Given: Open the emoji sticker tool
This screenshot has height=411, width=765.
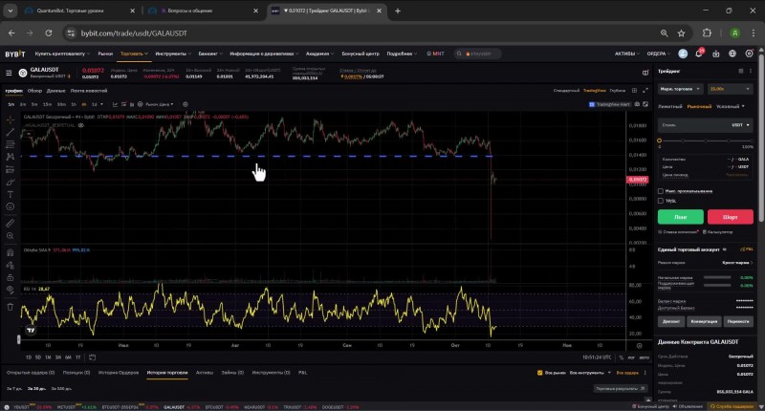Looking at the screenshot, I should (11, 206).
